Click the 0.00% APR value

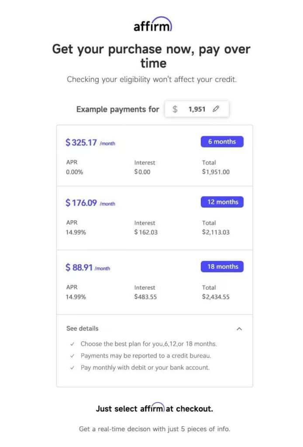point(74,172)
